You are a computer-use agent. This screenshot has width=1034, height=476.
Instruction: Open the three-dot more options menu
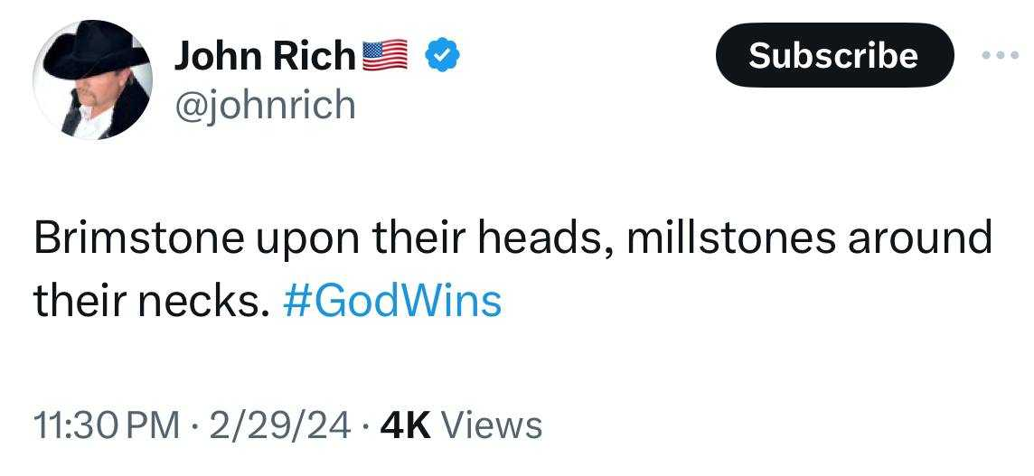click(1000, 55)
